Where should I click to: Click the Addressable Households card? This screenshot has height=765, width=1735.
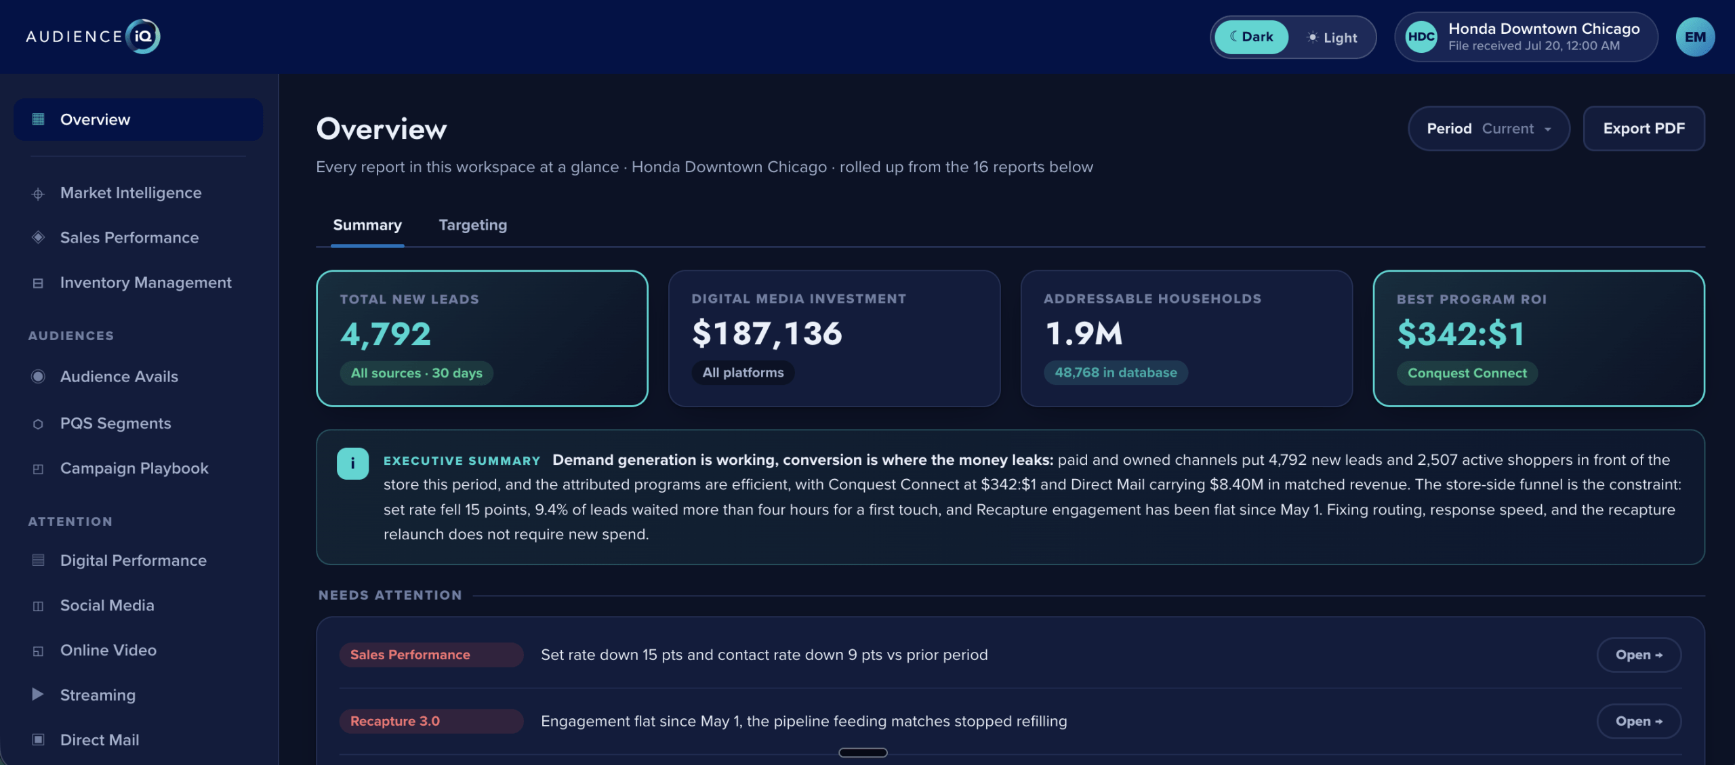pyautogui.click(x=1186, y=339)
